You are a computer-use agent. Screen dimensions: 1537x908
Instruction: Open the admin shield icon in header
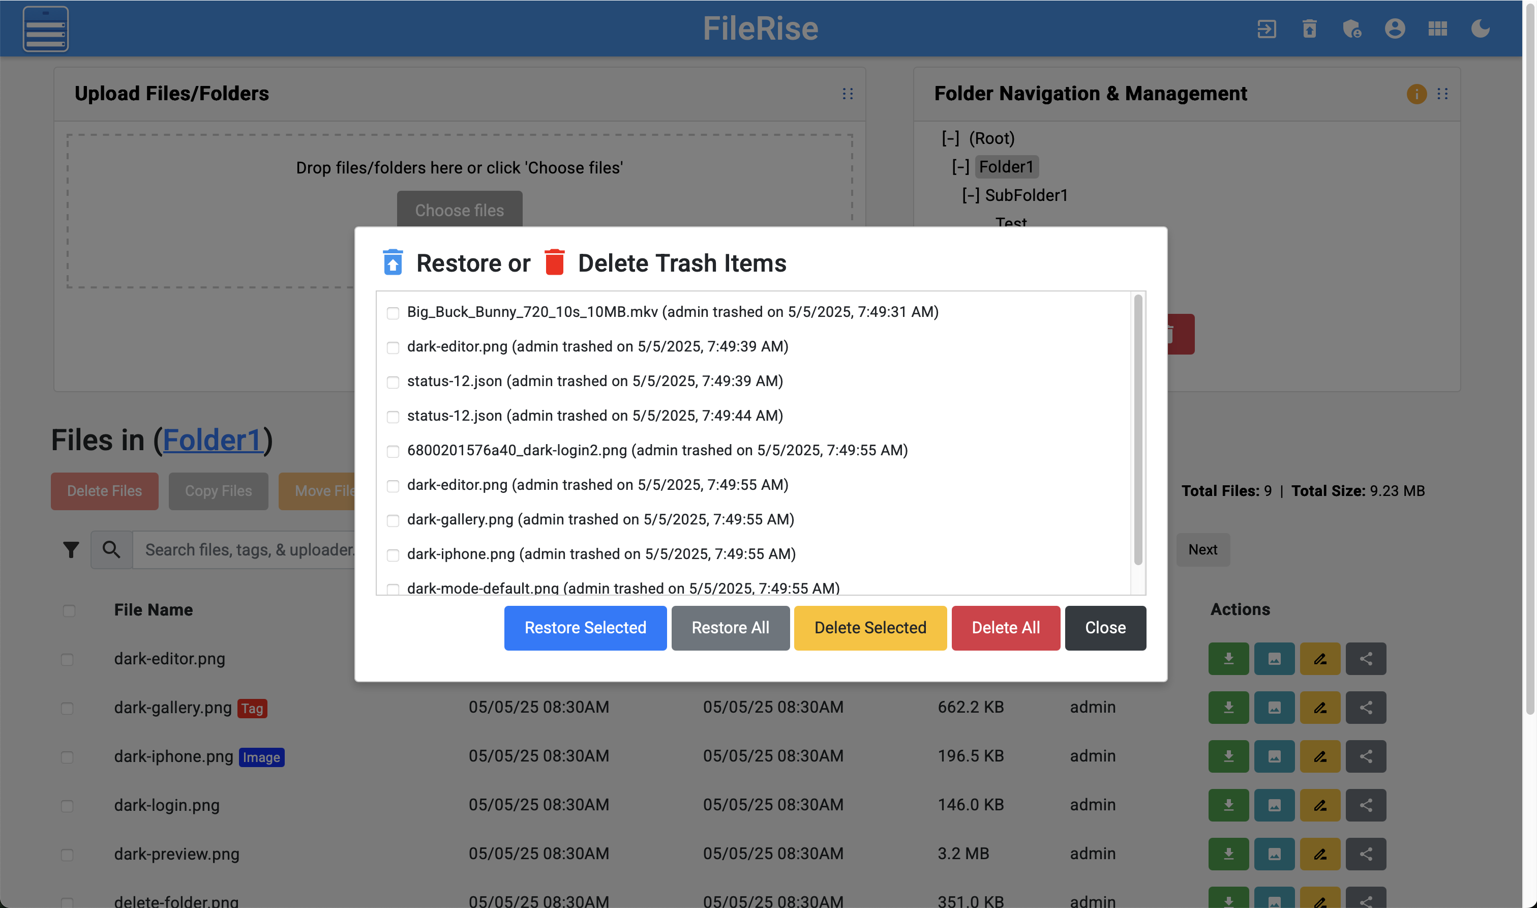(x=1352, y=29)
